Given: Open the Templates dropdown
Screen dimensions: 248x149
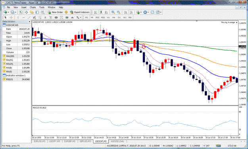Looking at the screenshot, I should (x=158, y=12).
